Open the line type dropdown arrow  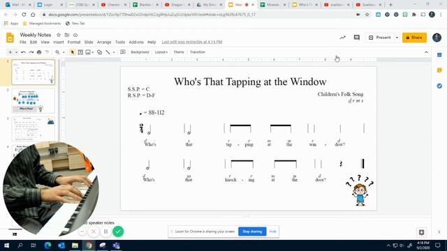point(114,52)
